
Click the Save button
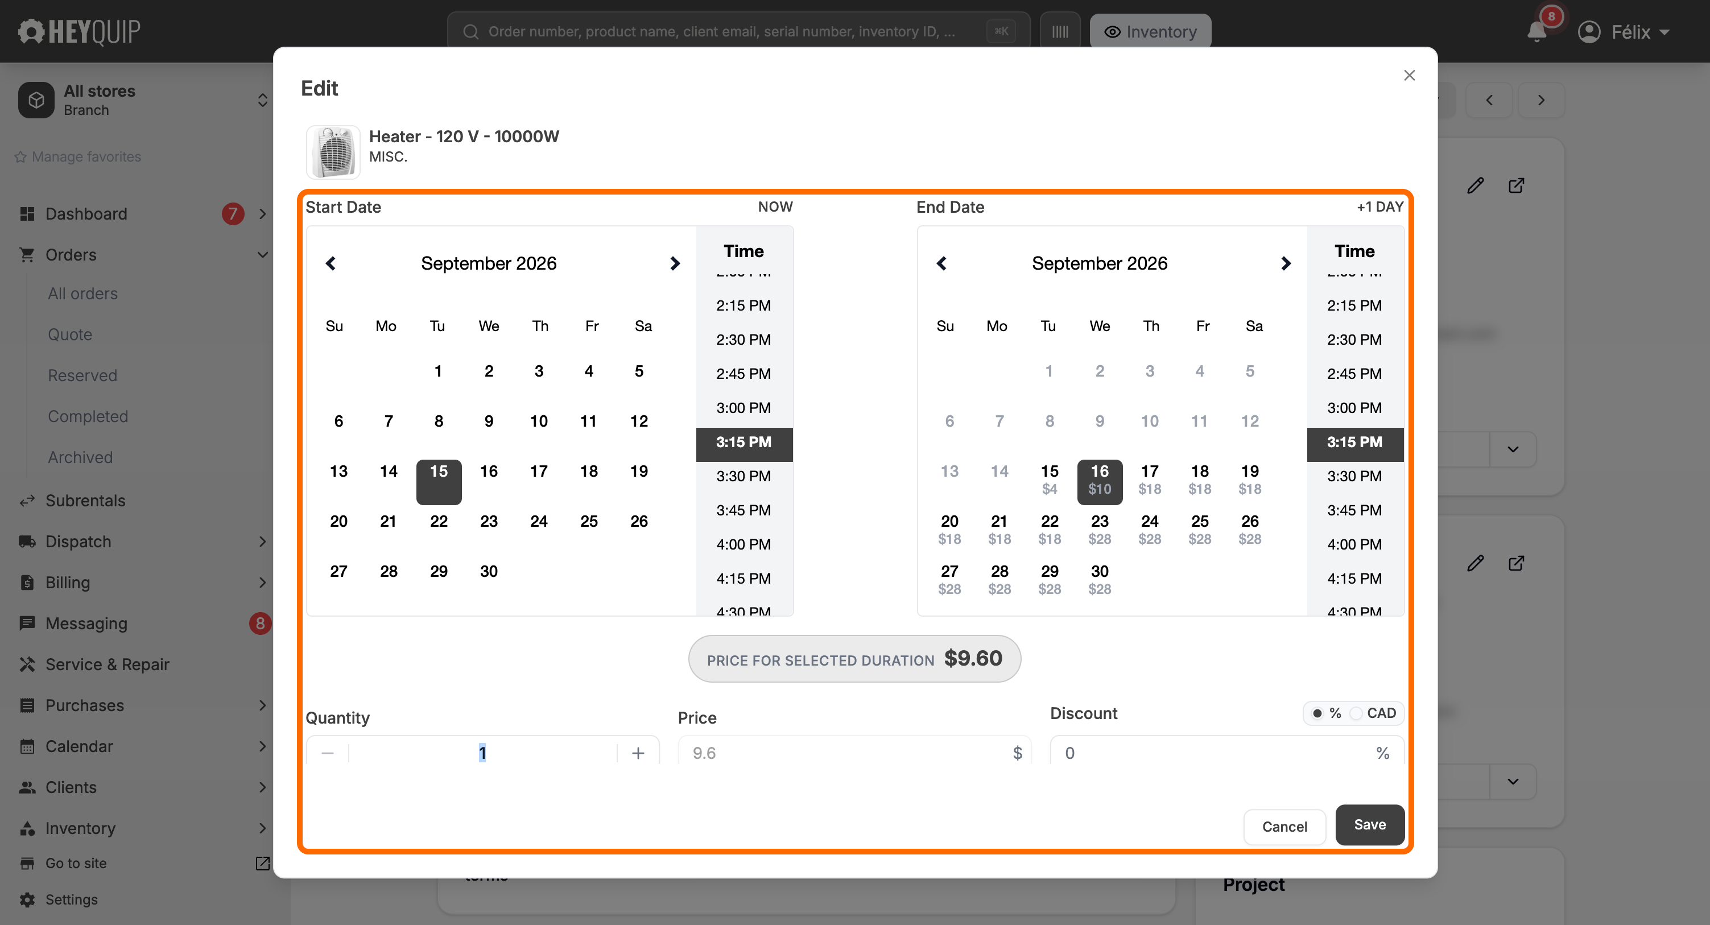1369,825
